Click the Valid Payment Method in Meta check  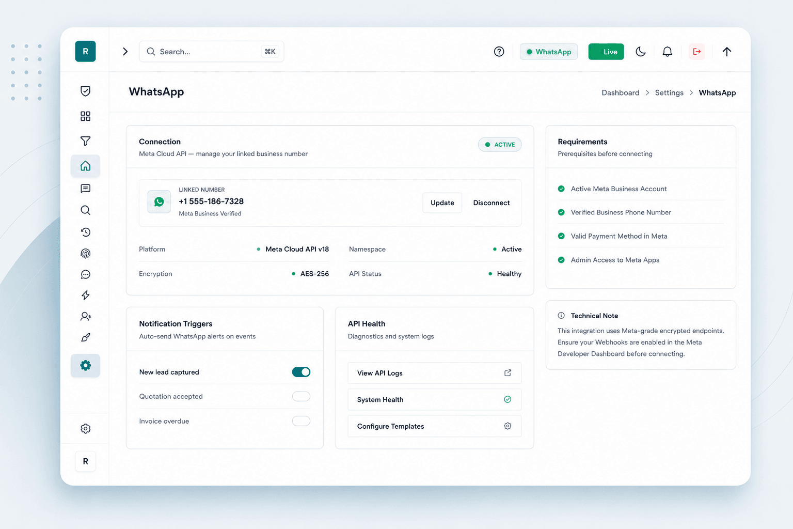(561, 236)
